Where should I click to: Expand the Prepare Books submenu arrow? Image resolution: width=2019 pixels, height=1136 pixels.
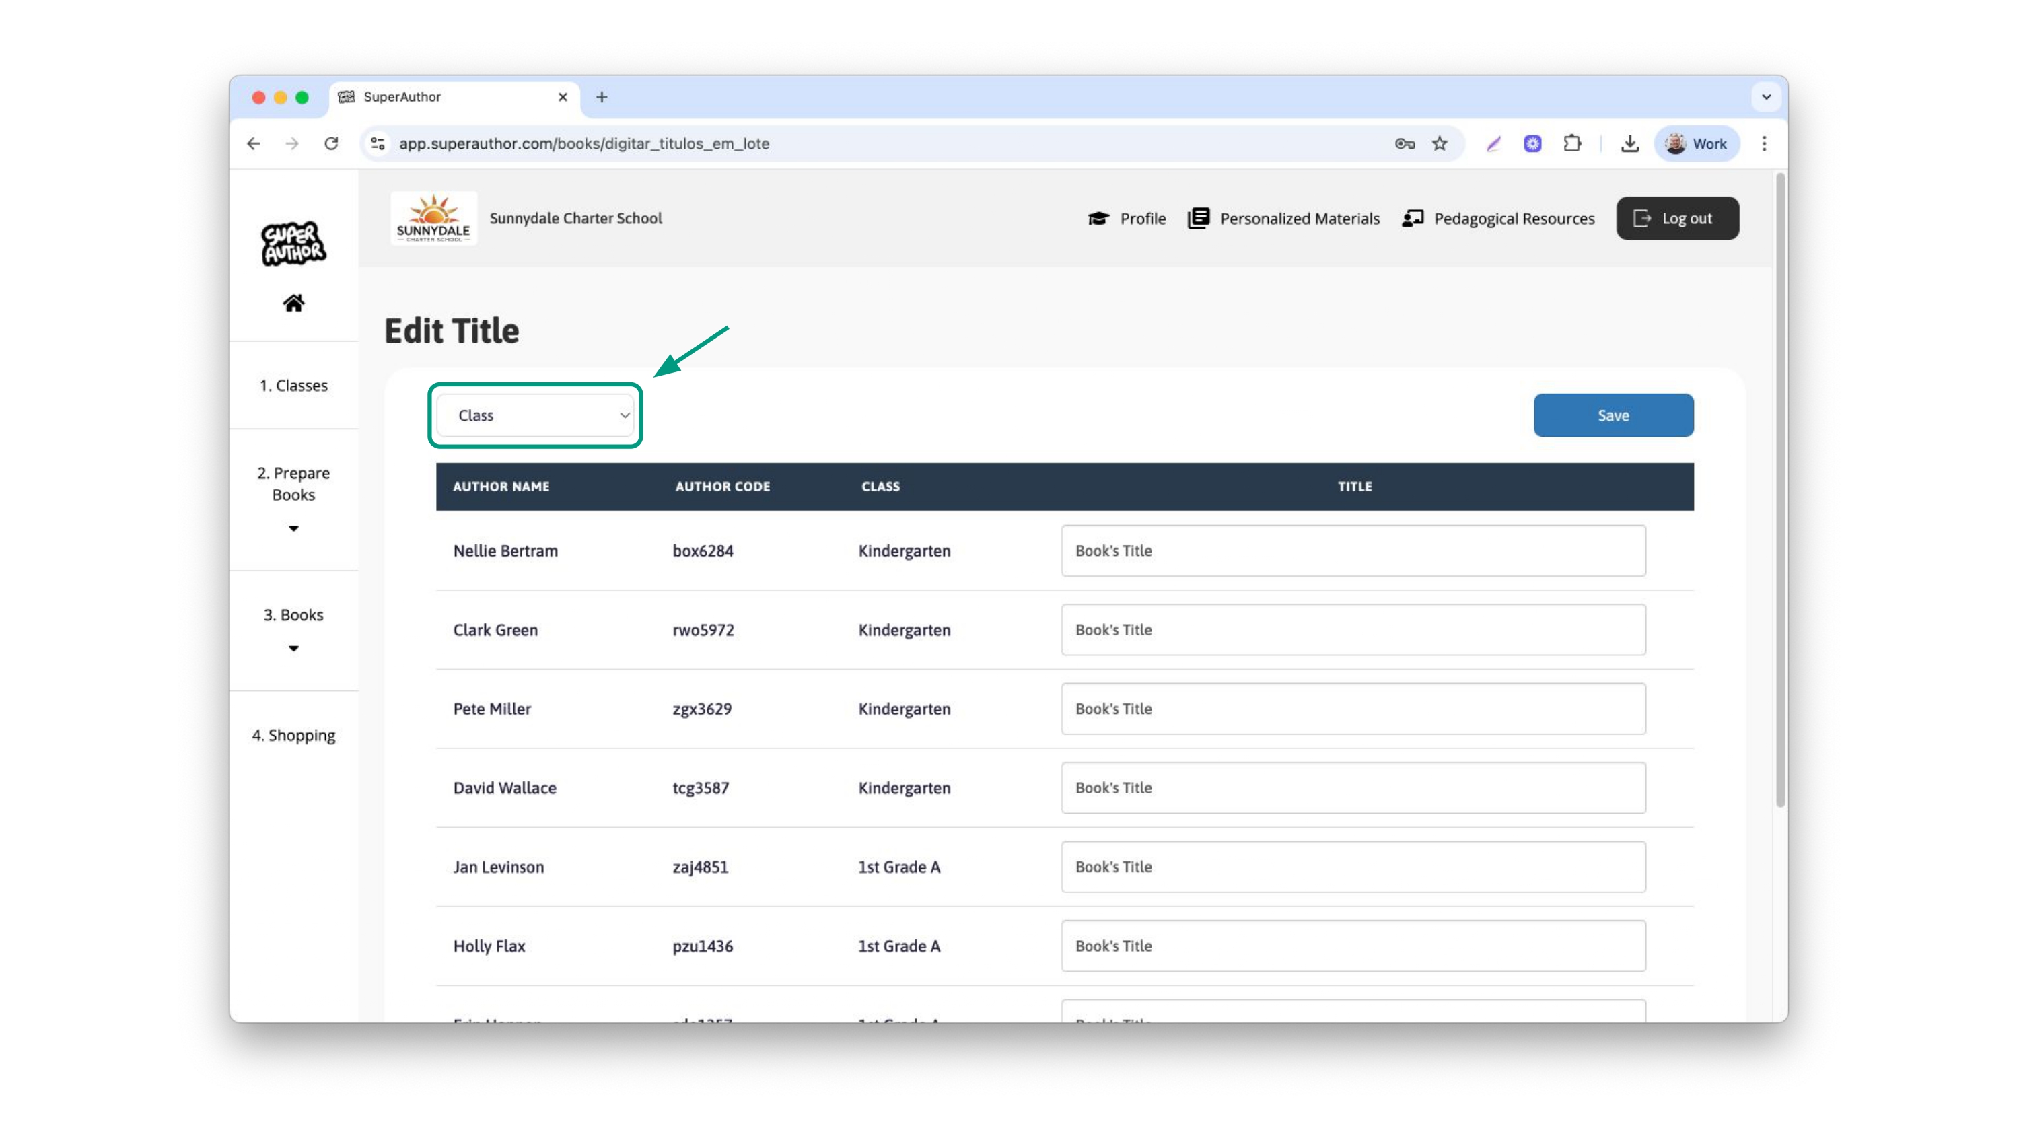click(293, 528)
